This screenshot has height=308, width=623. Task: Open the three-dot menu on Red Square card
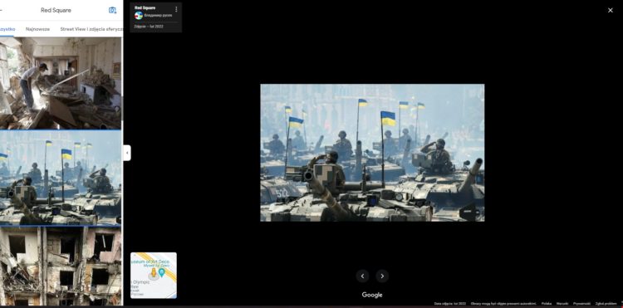click(x=176, y=9)
